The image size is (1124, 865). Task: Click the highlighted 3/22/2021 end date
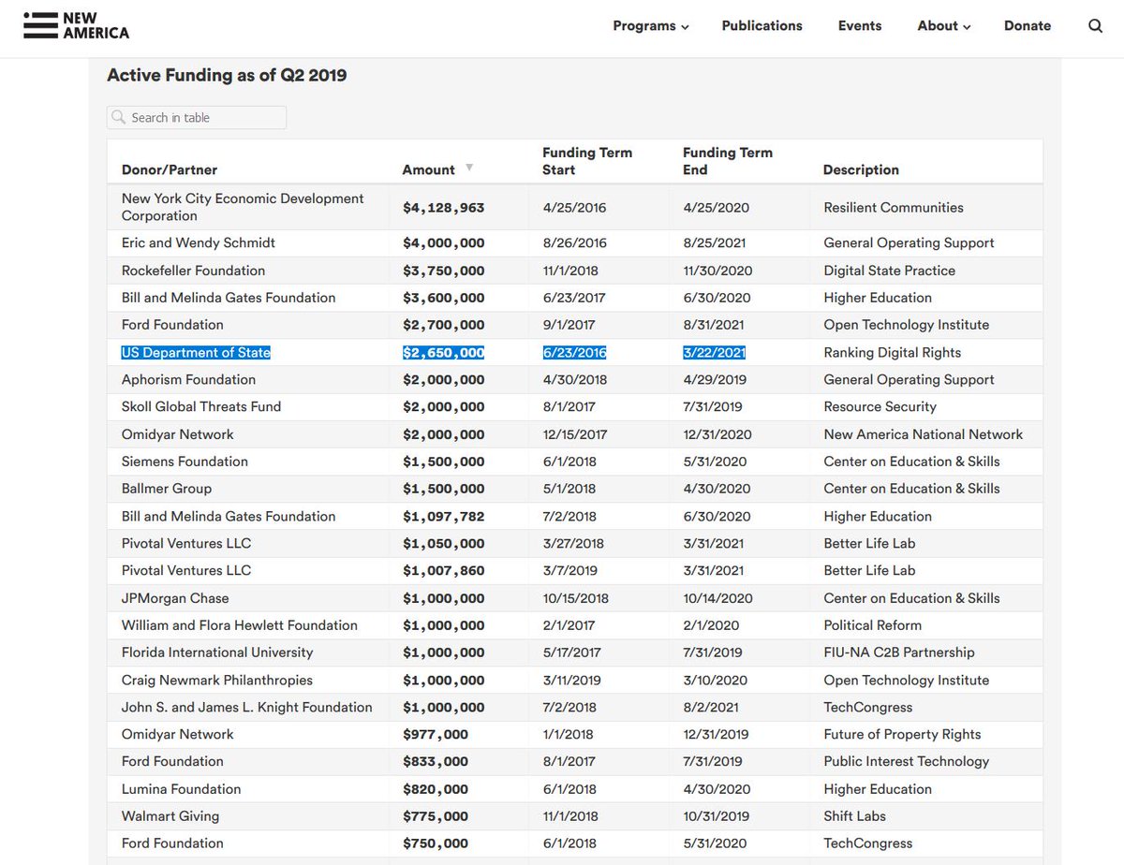[x=715, y=353]
